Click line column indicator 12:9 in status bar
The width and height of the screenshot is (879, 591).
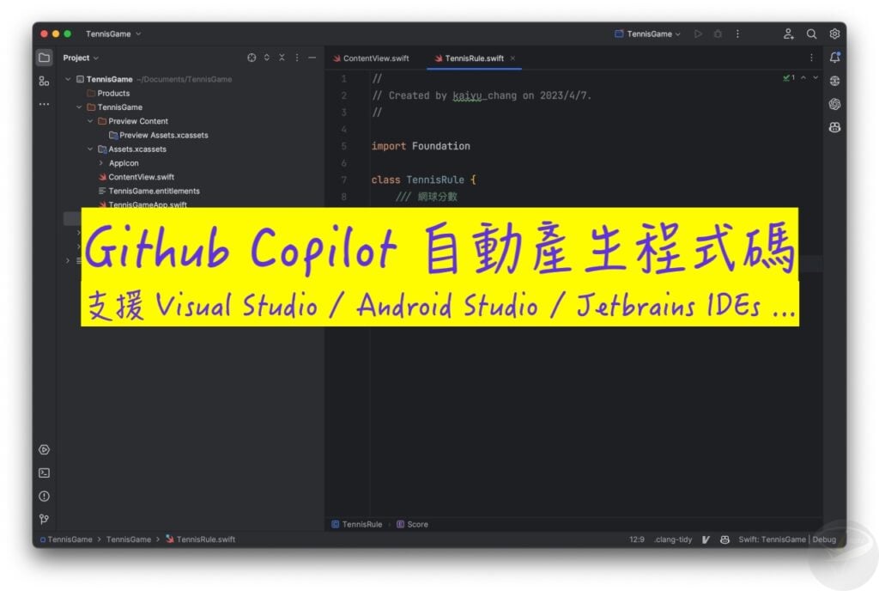pos(636,539)
